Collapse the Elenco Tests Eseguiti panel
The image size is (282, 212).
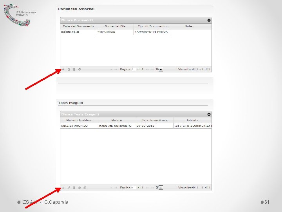click(x=209, y=114)
